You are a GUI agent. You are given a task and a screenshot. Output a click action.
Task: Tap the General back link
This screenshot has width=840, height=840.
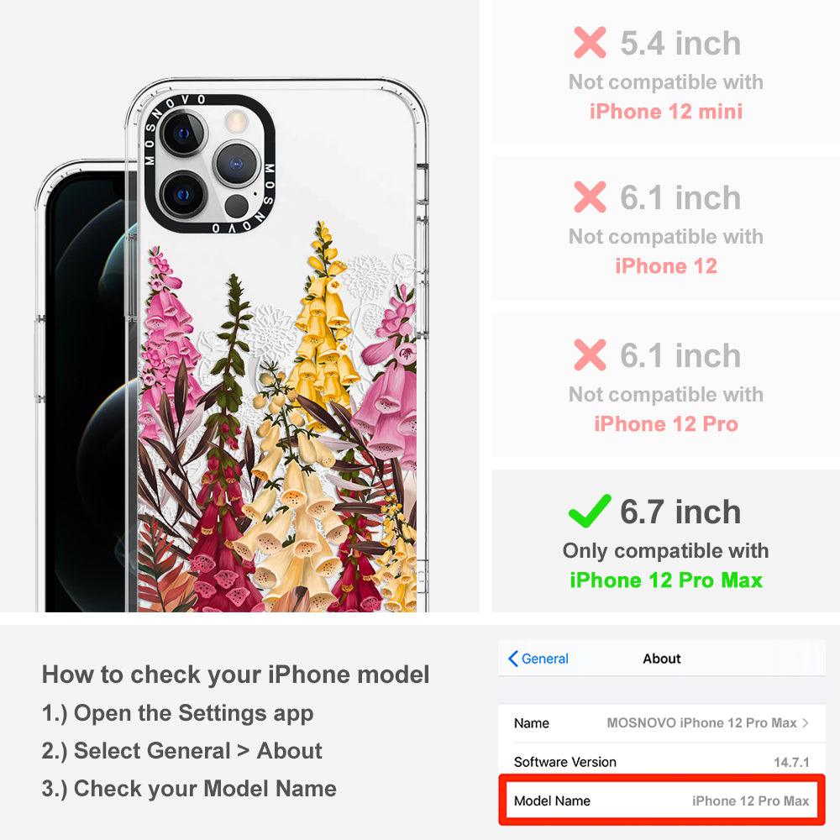point(538,659)
